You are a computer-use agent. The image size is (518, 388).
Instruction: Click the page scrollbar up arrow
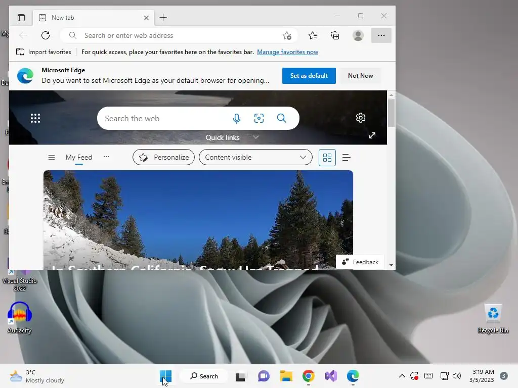[x=391, y=95]
